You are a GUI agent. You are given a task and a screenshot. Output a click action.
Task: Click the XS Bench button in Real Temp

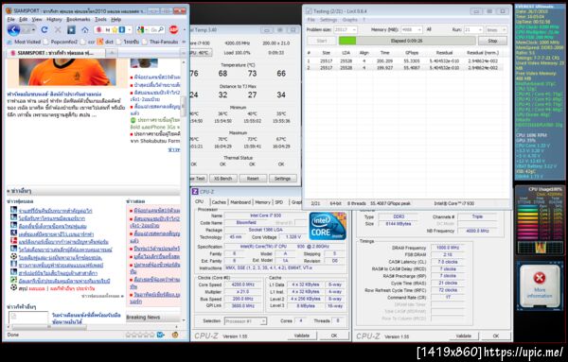click(x=222, y=179)
